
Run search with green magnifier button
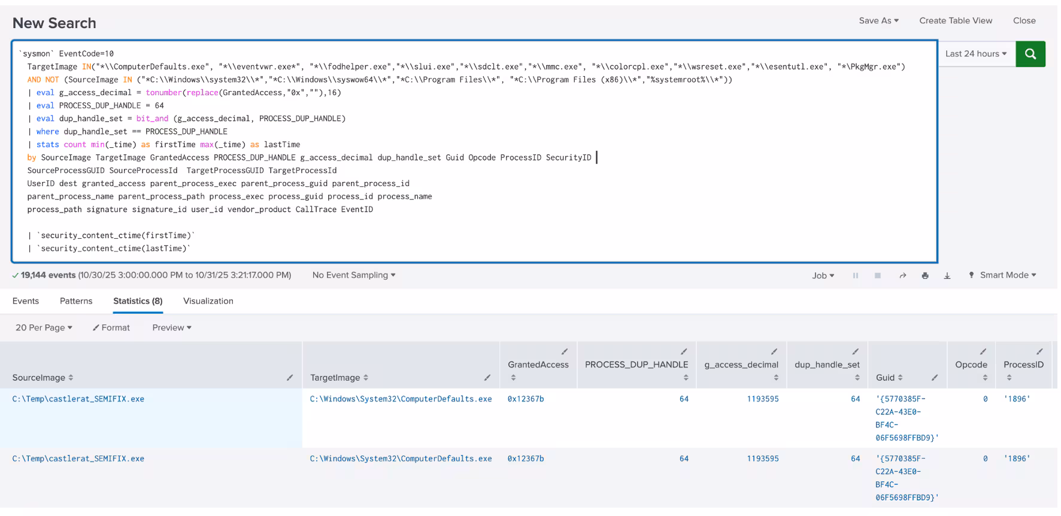pyautogui.click(x=1030, y=54)
